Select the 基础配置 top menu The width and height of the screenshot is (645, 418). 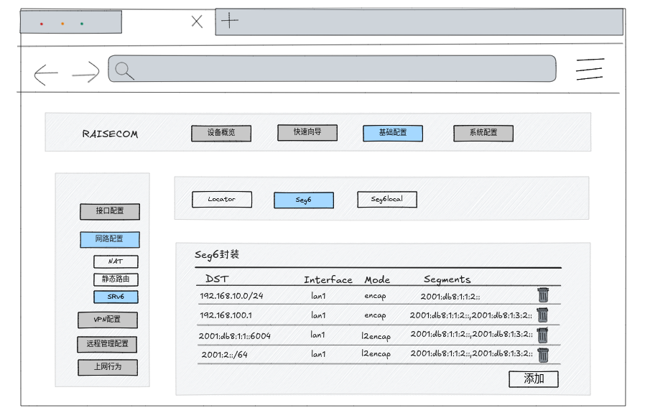(x=393, y=134)
